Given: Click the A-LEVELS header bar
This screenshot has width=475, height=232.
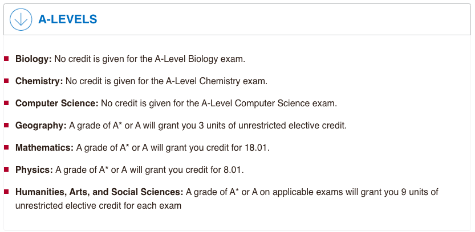Looking at the screenshot, I should tap(237, 19).
